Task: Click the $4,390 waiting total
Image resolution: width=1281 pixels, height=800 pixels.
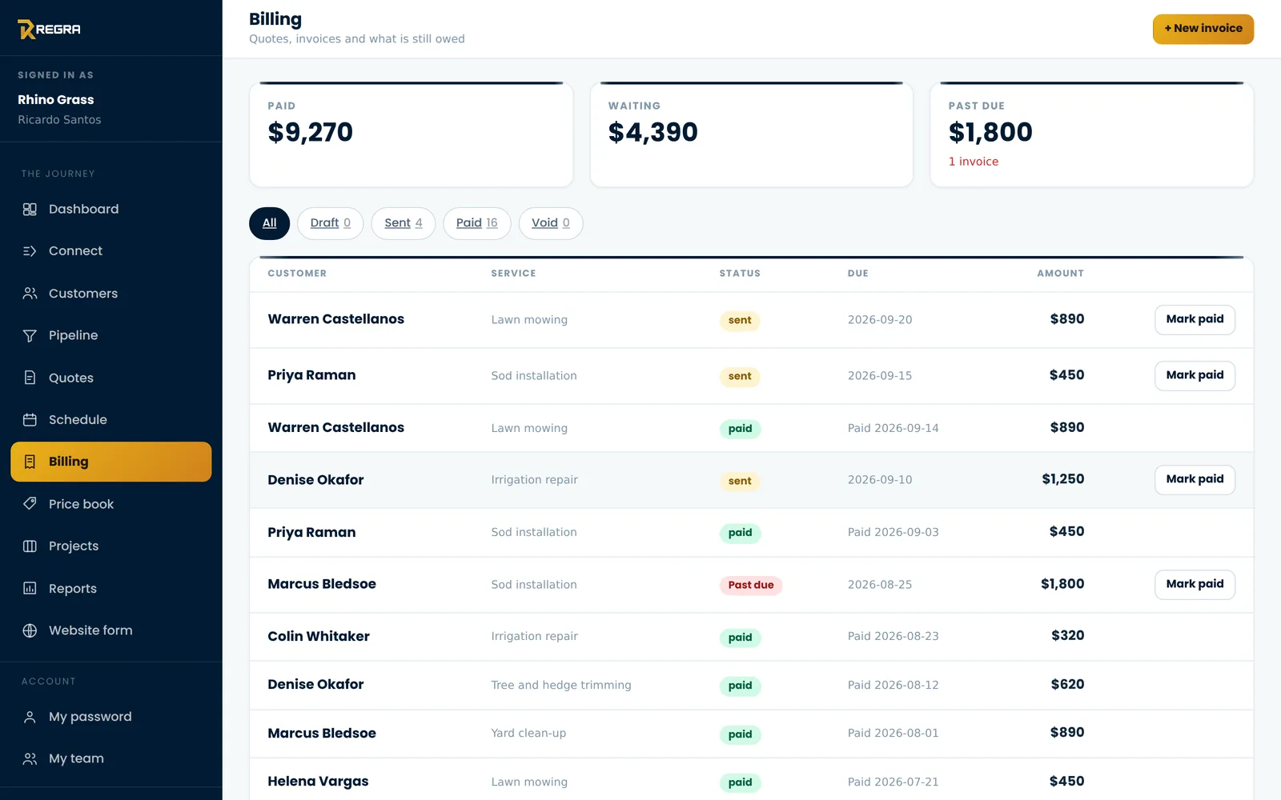Action: [x=653, y=132]
